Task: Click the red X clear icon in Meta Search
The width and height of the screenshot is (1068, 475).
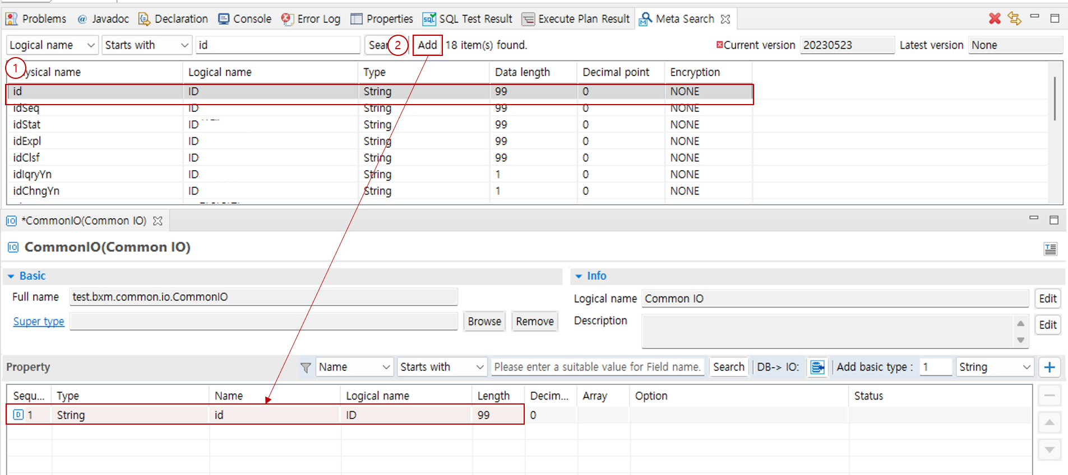Action: 995,18
